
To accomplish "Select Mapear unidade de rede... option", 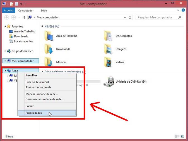I will pyautogui.click(x=43, y=94).
